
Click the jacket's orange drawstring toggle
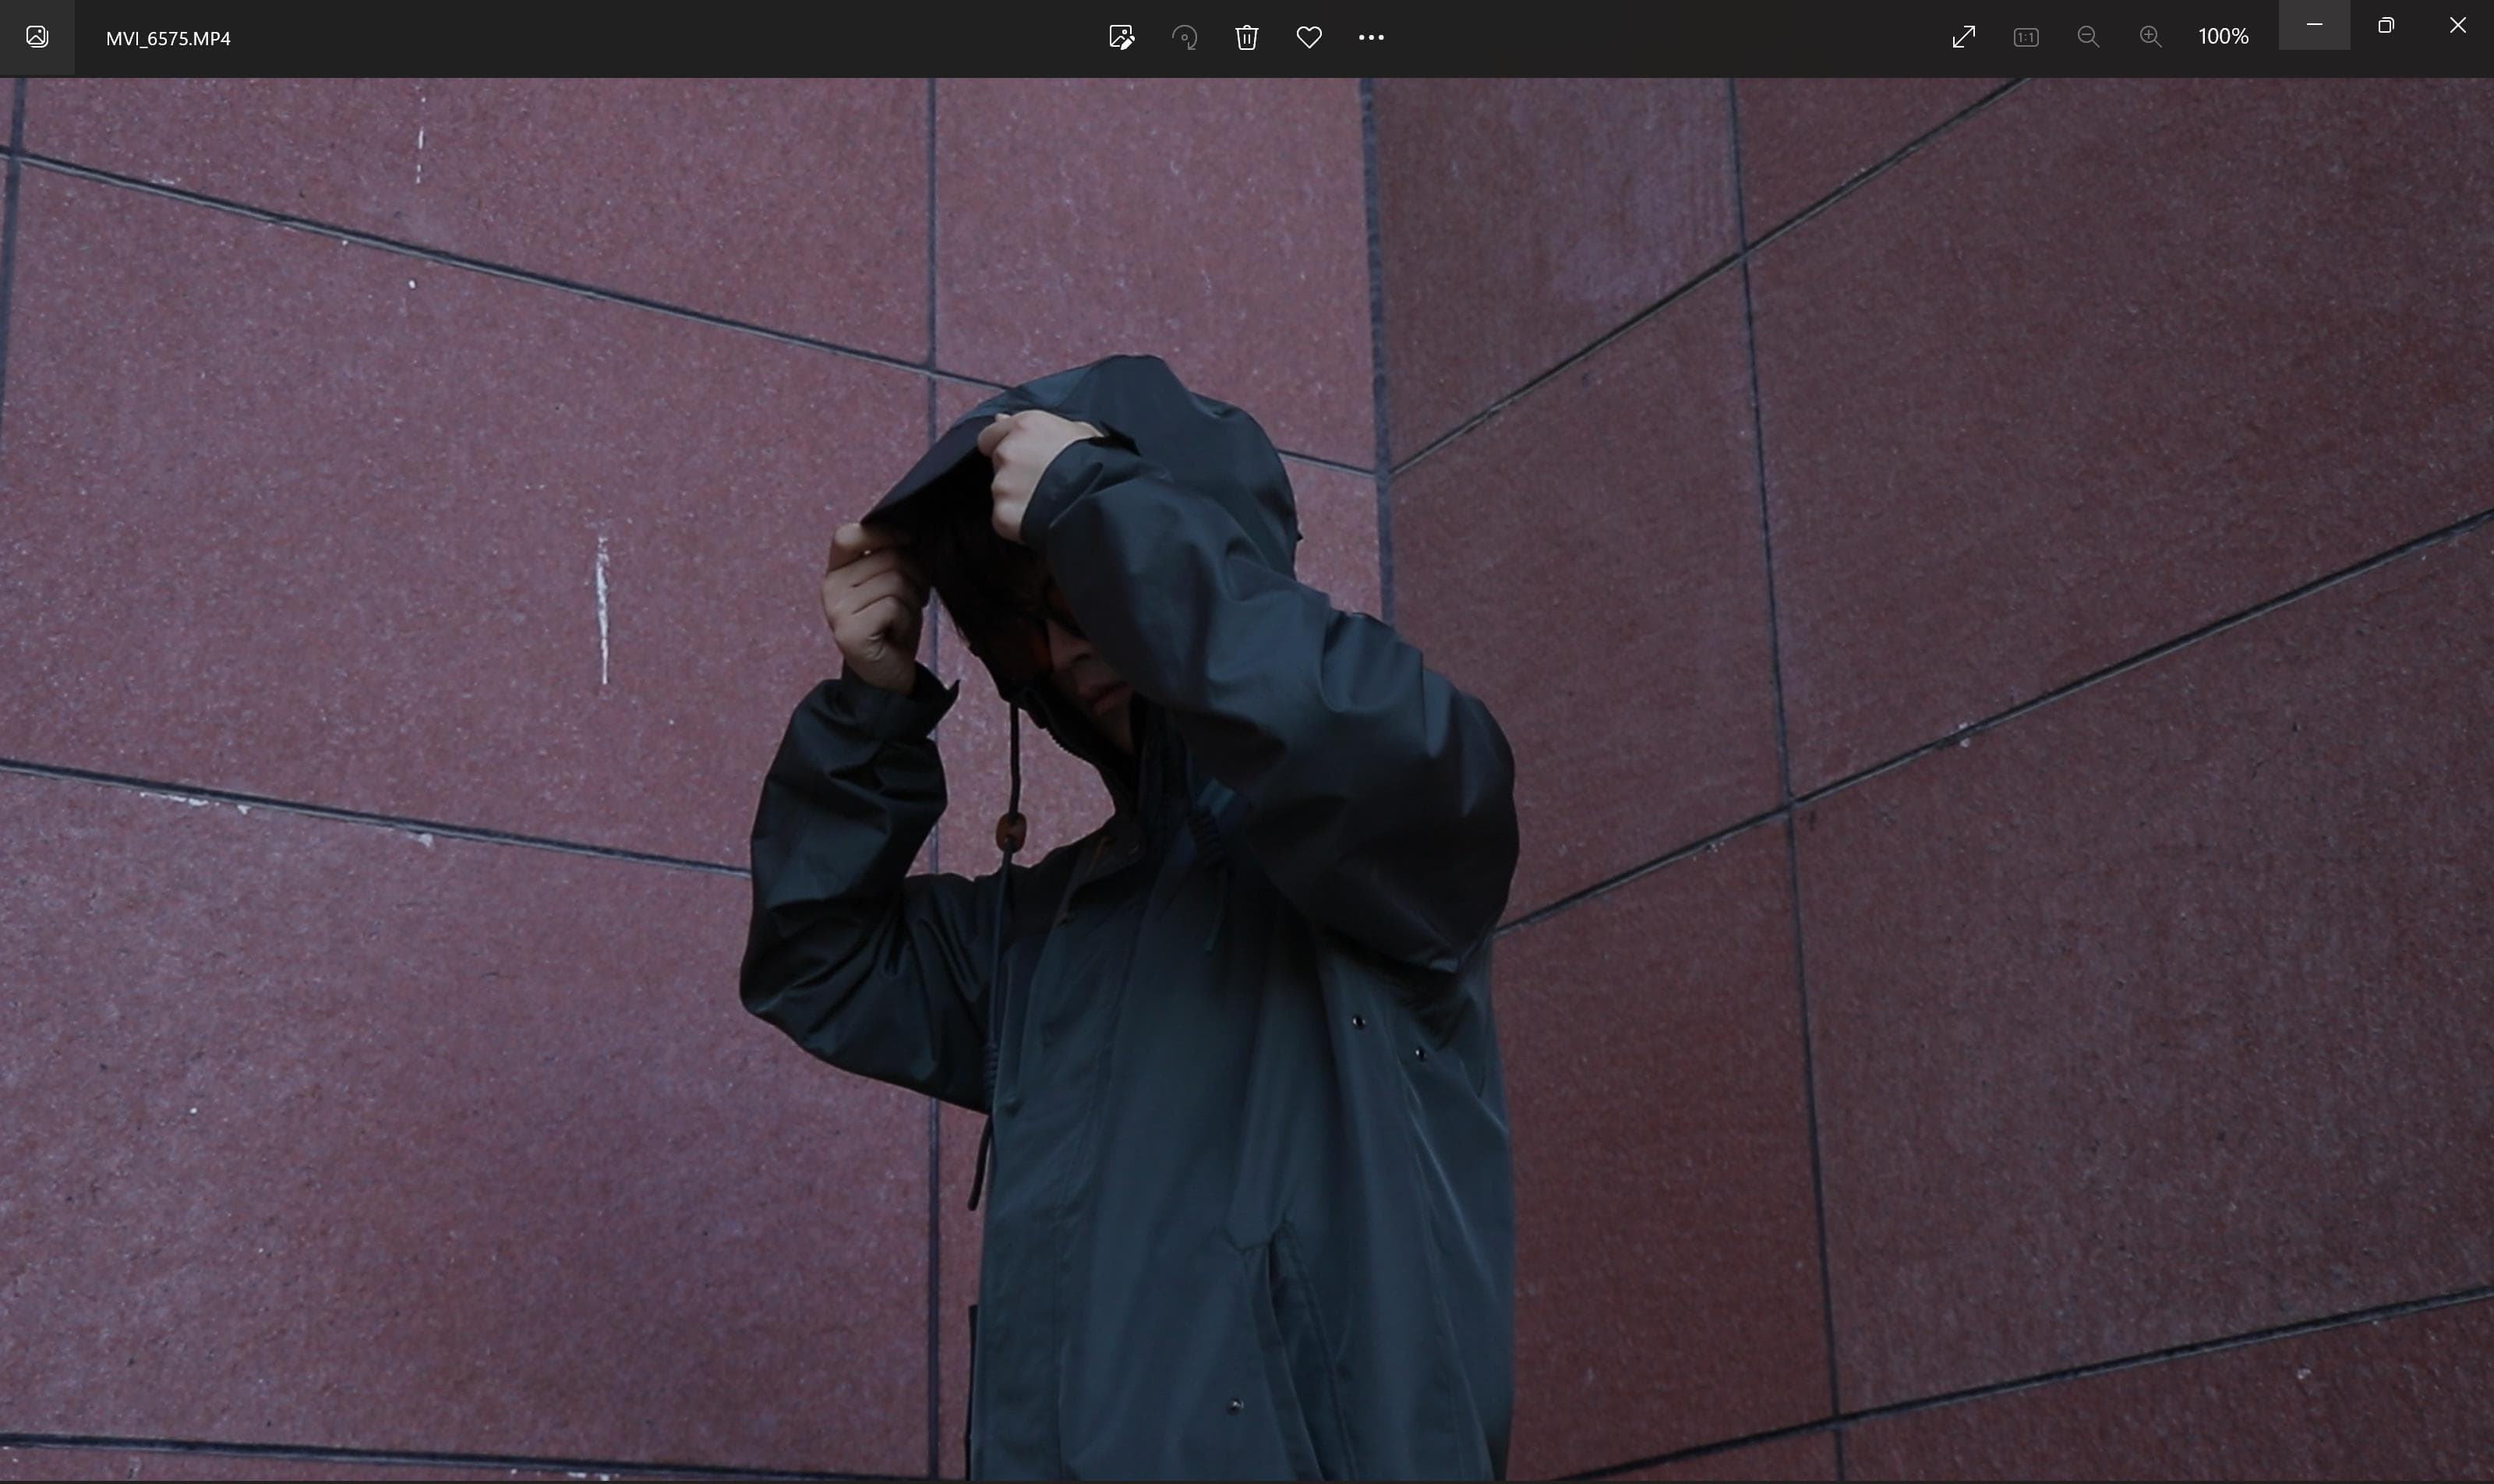coord(1011,832)
